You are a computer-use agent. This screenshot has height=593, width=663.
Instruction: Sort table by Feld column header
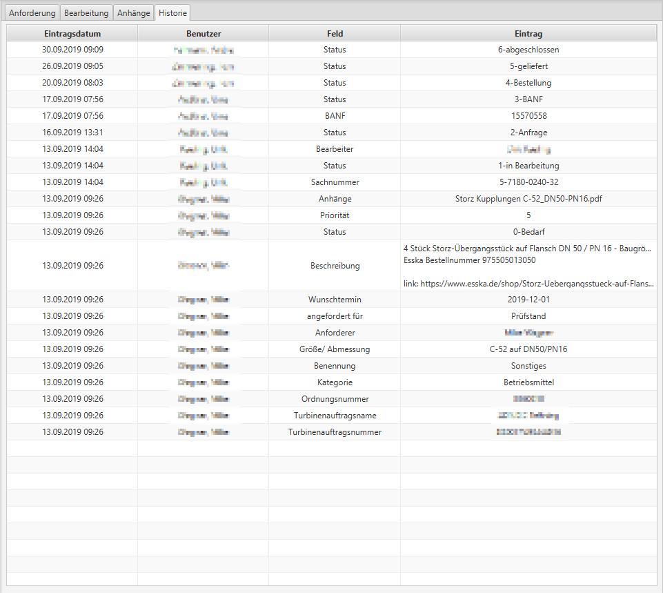point(335,33)
